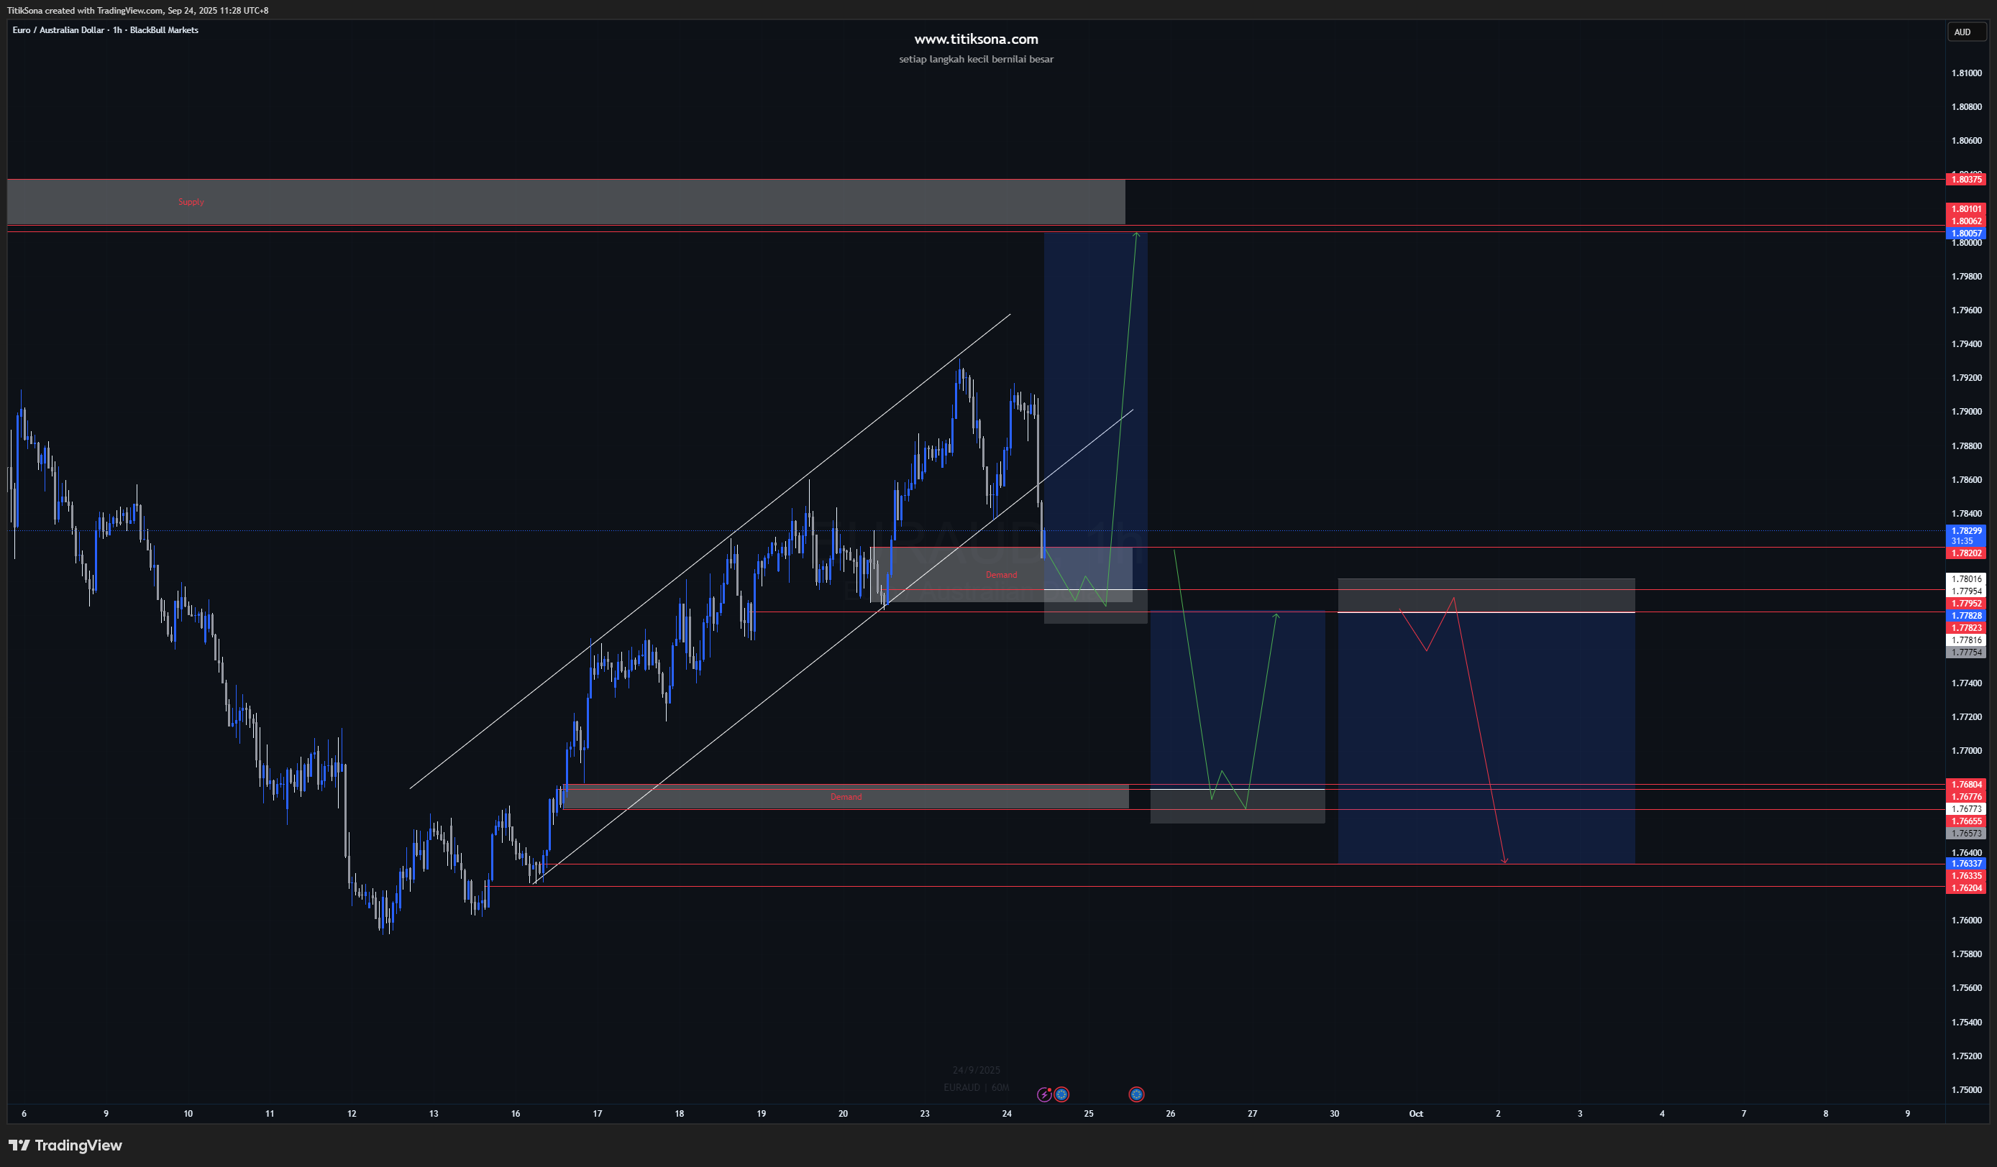Click date 24 on the time axis
The height and width of the screenshot is (1167, 1997).
[1007, 1113]
